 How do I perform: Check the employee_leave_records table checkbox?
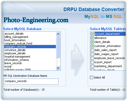point(92,58)
